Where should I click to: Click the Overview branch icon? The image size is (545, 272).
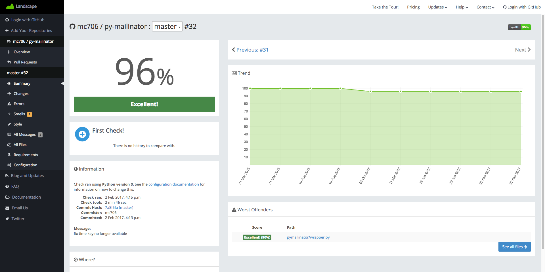pyautogui.click(x=9, y=52)
